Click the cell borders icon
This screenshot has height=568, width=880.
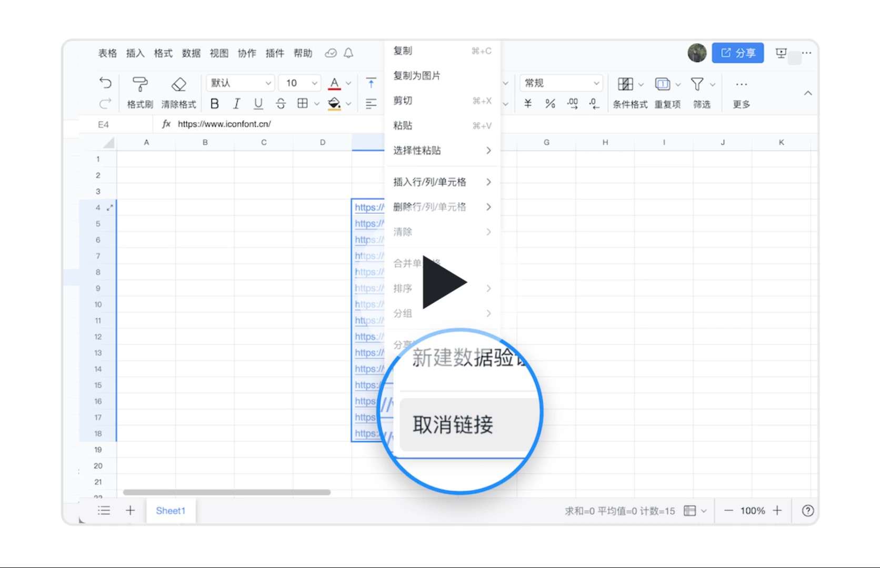[x=303, y=104]
